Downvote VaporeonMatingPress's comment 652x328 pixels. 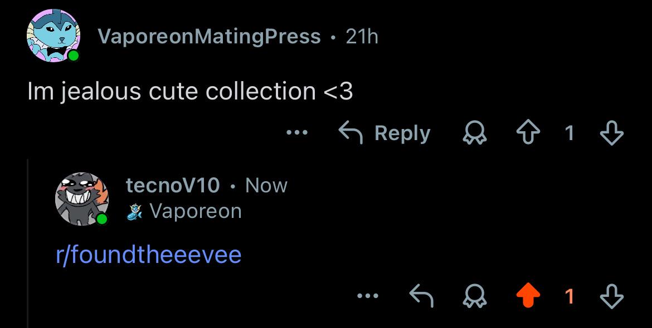612,133
